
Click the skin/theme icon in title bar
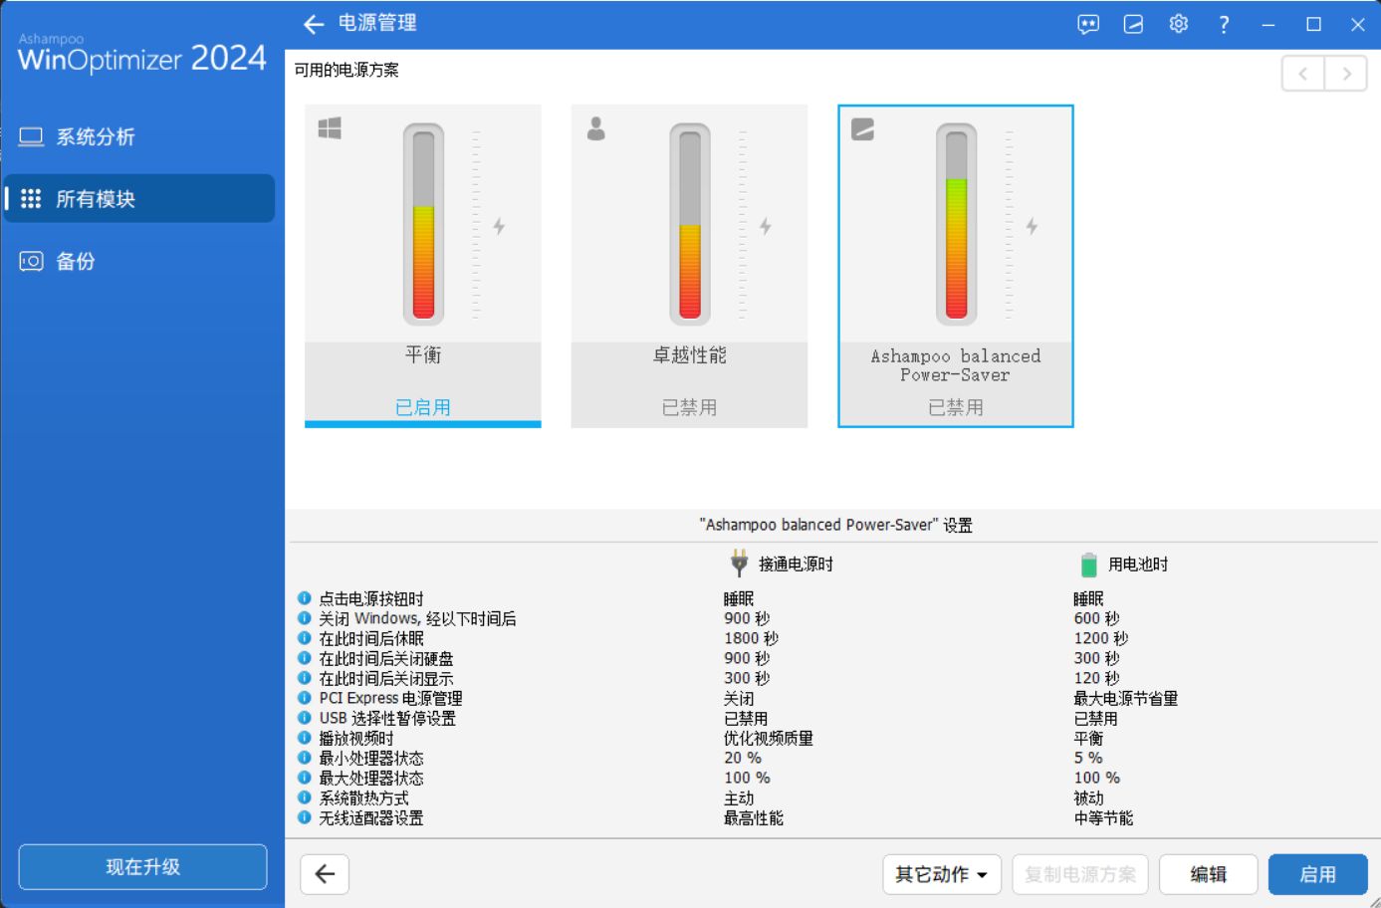[1133, 24]
